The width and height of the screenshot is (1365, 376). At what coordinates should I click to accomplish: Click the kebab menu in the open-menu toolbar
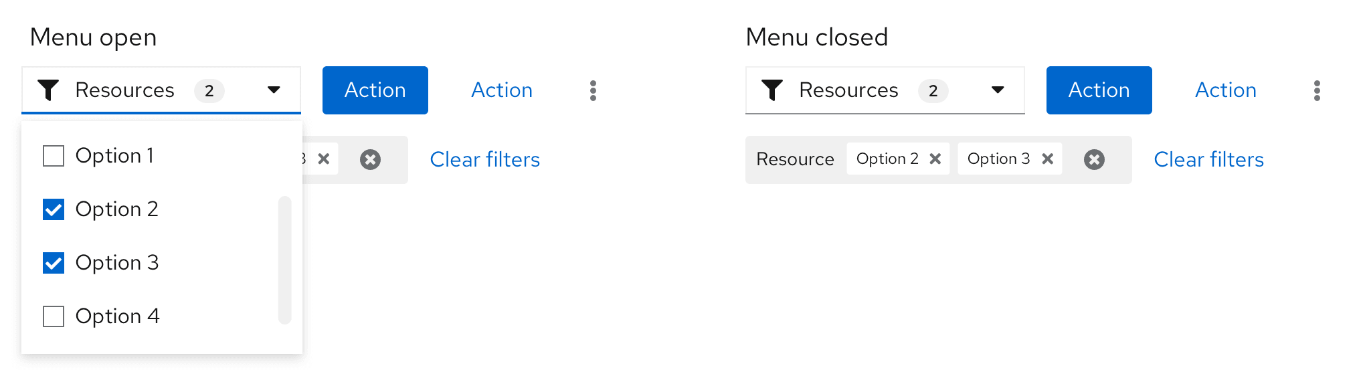pyautogui.click(x=593, y=90)
